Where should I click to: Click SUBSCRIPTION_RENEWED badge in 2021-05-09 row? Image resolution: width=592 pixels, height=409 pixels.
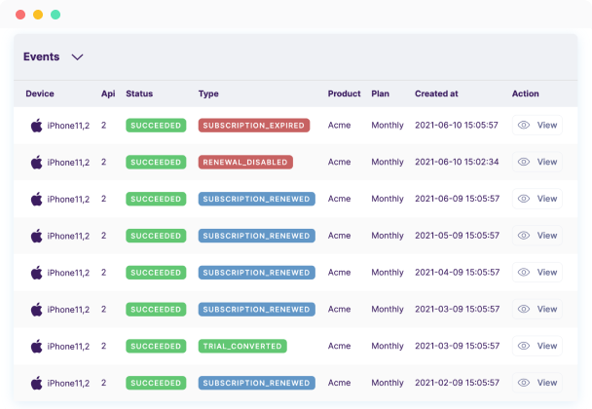pos(257,236)
